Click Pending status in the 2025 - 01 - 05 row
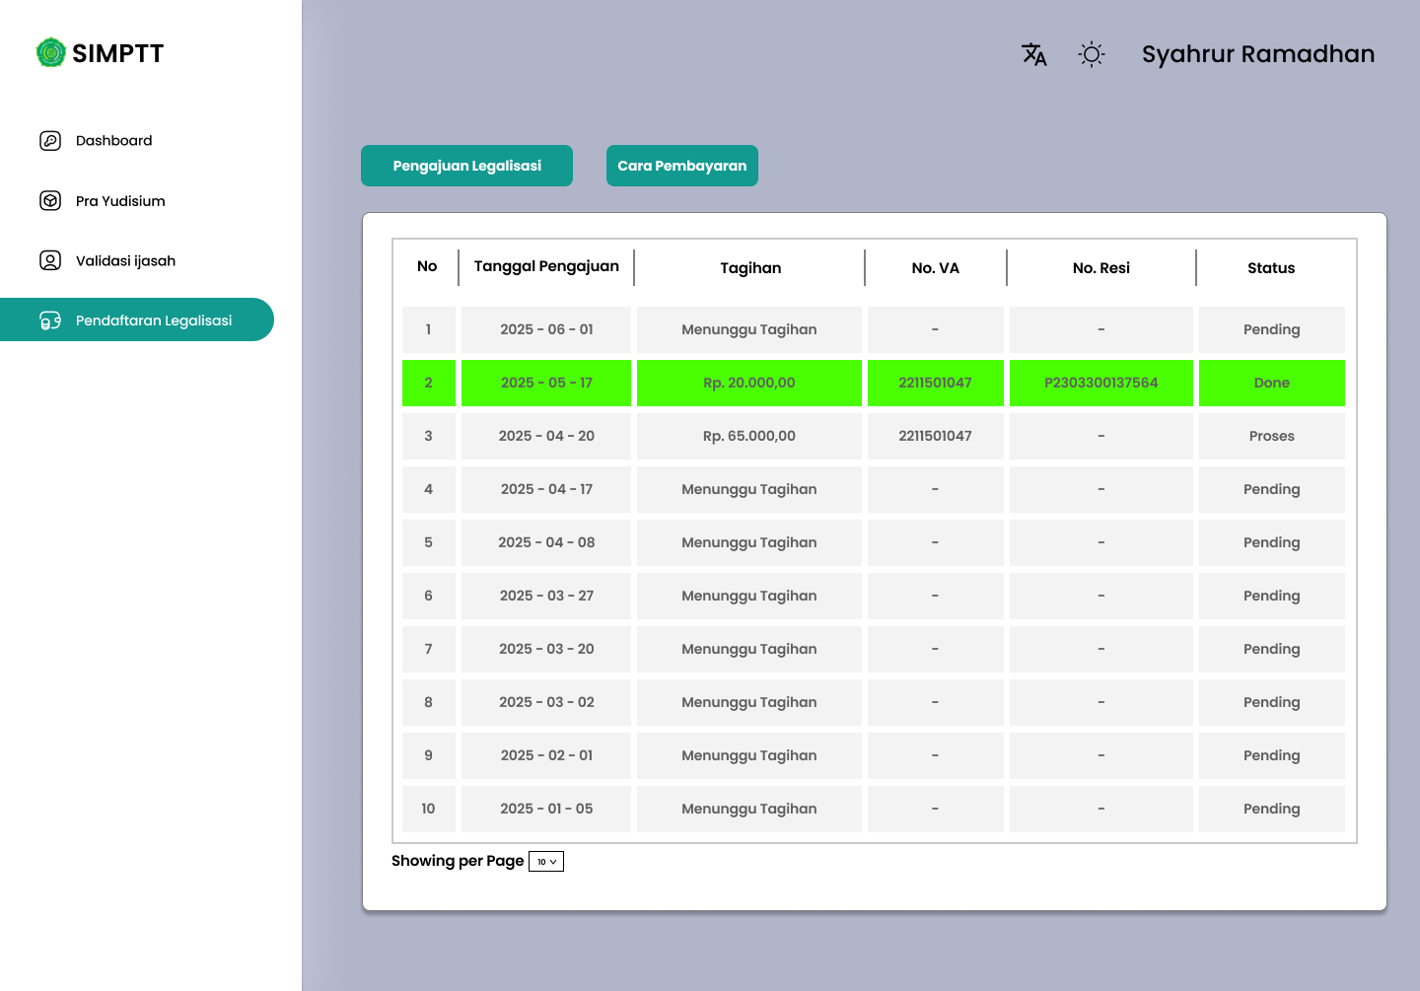The width and height of the screenshot is (1420, 991). point(1272,809)
